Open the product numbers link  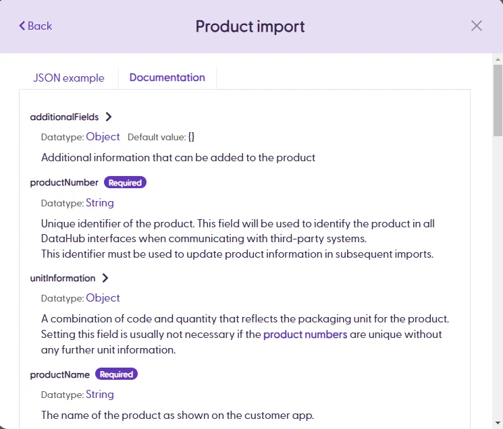coord(305,334)
